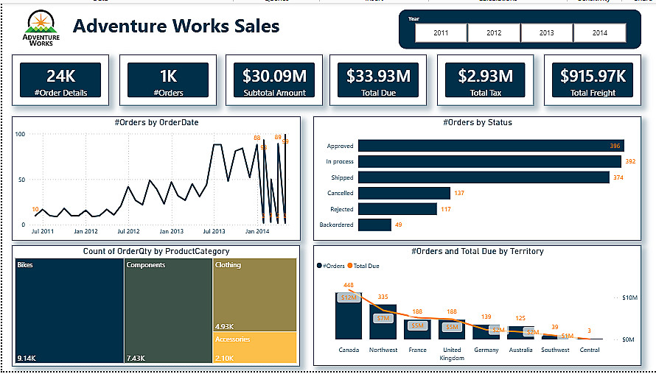Click the 137 data label beside Cancelled
This screenshot has height=374, width=656.
point(459,193)
